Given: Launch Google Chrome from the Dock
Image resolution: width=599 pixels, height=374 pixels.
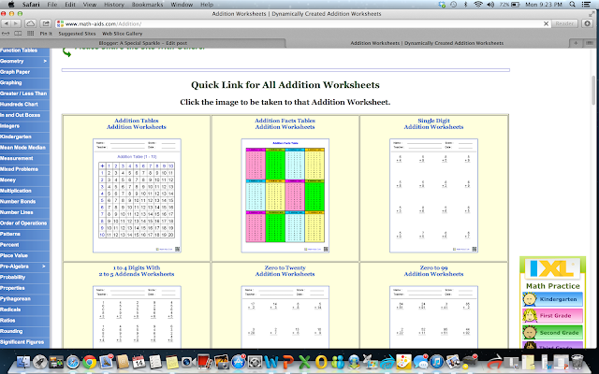Looking at the screenshot, I should coord(90,362).
